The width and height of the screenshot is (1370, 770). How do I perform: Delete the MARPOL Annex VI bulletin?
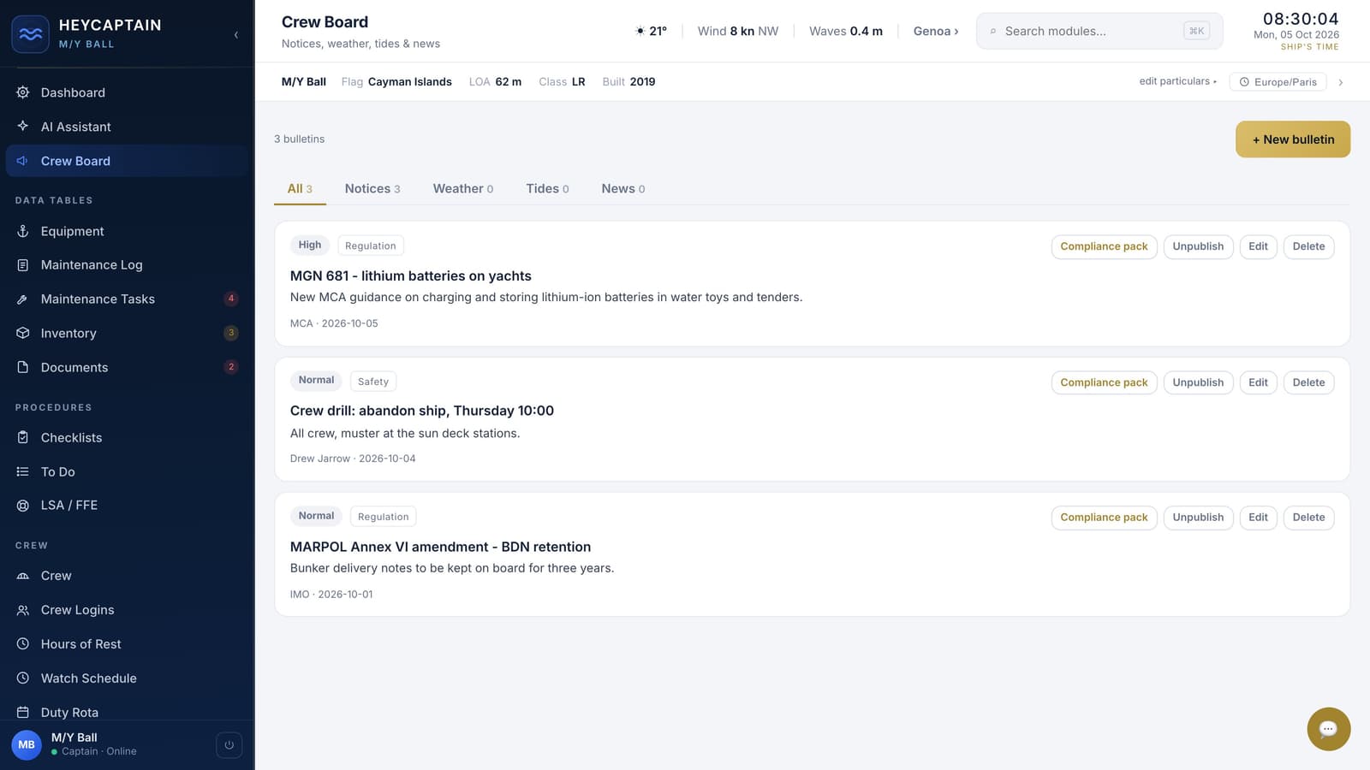tap(1308, 518)
